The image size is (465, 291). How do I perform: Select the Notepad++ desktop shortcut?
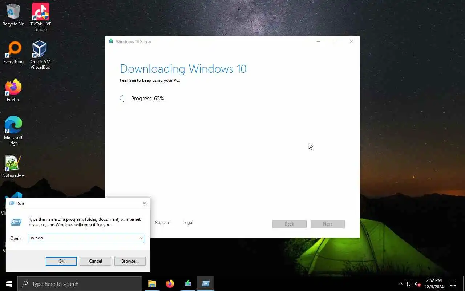[13, 167]
